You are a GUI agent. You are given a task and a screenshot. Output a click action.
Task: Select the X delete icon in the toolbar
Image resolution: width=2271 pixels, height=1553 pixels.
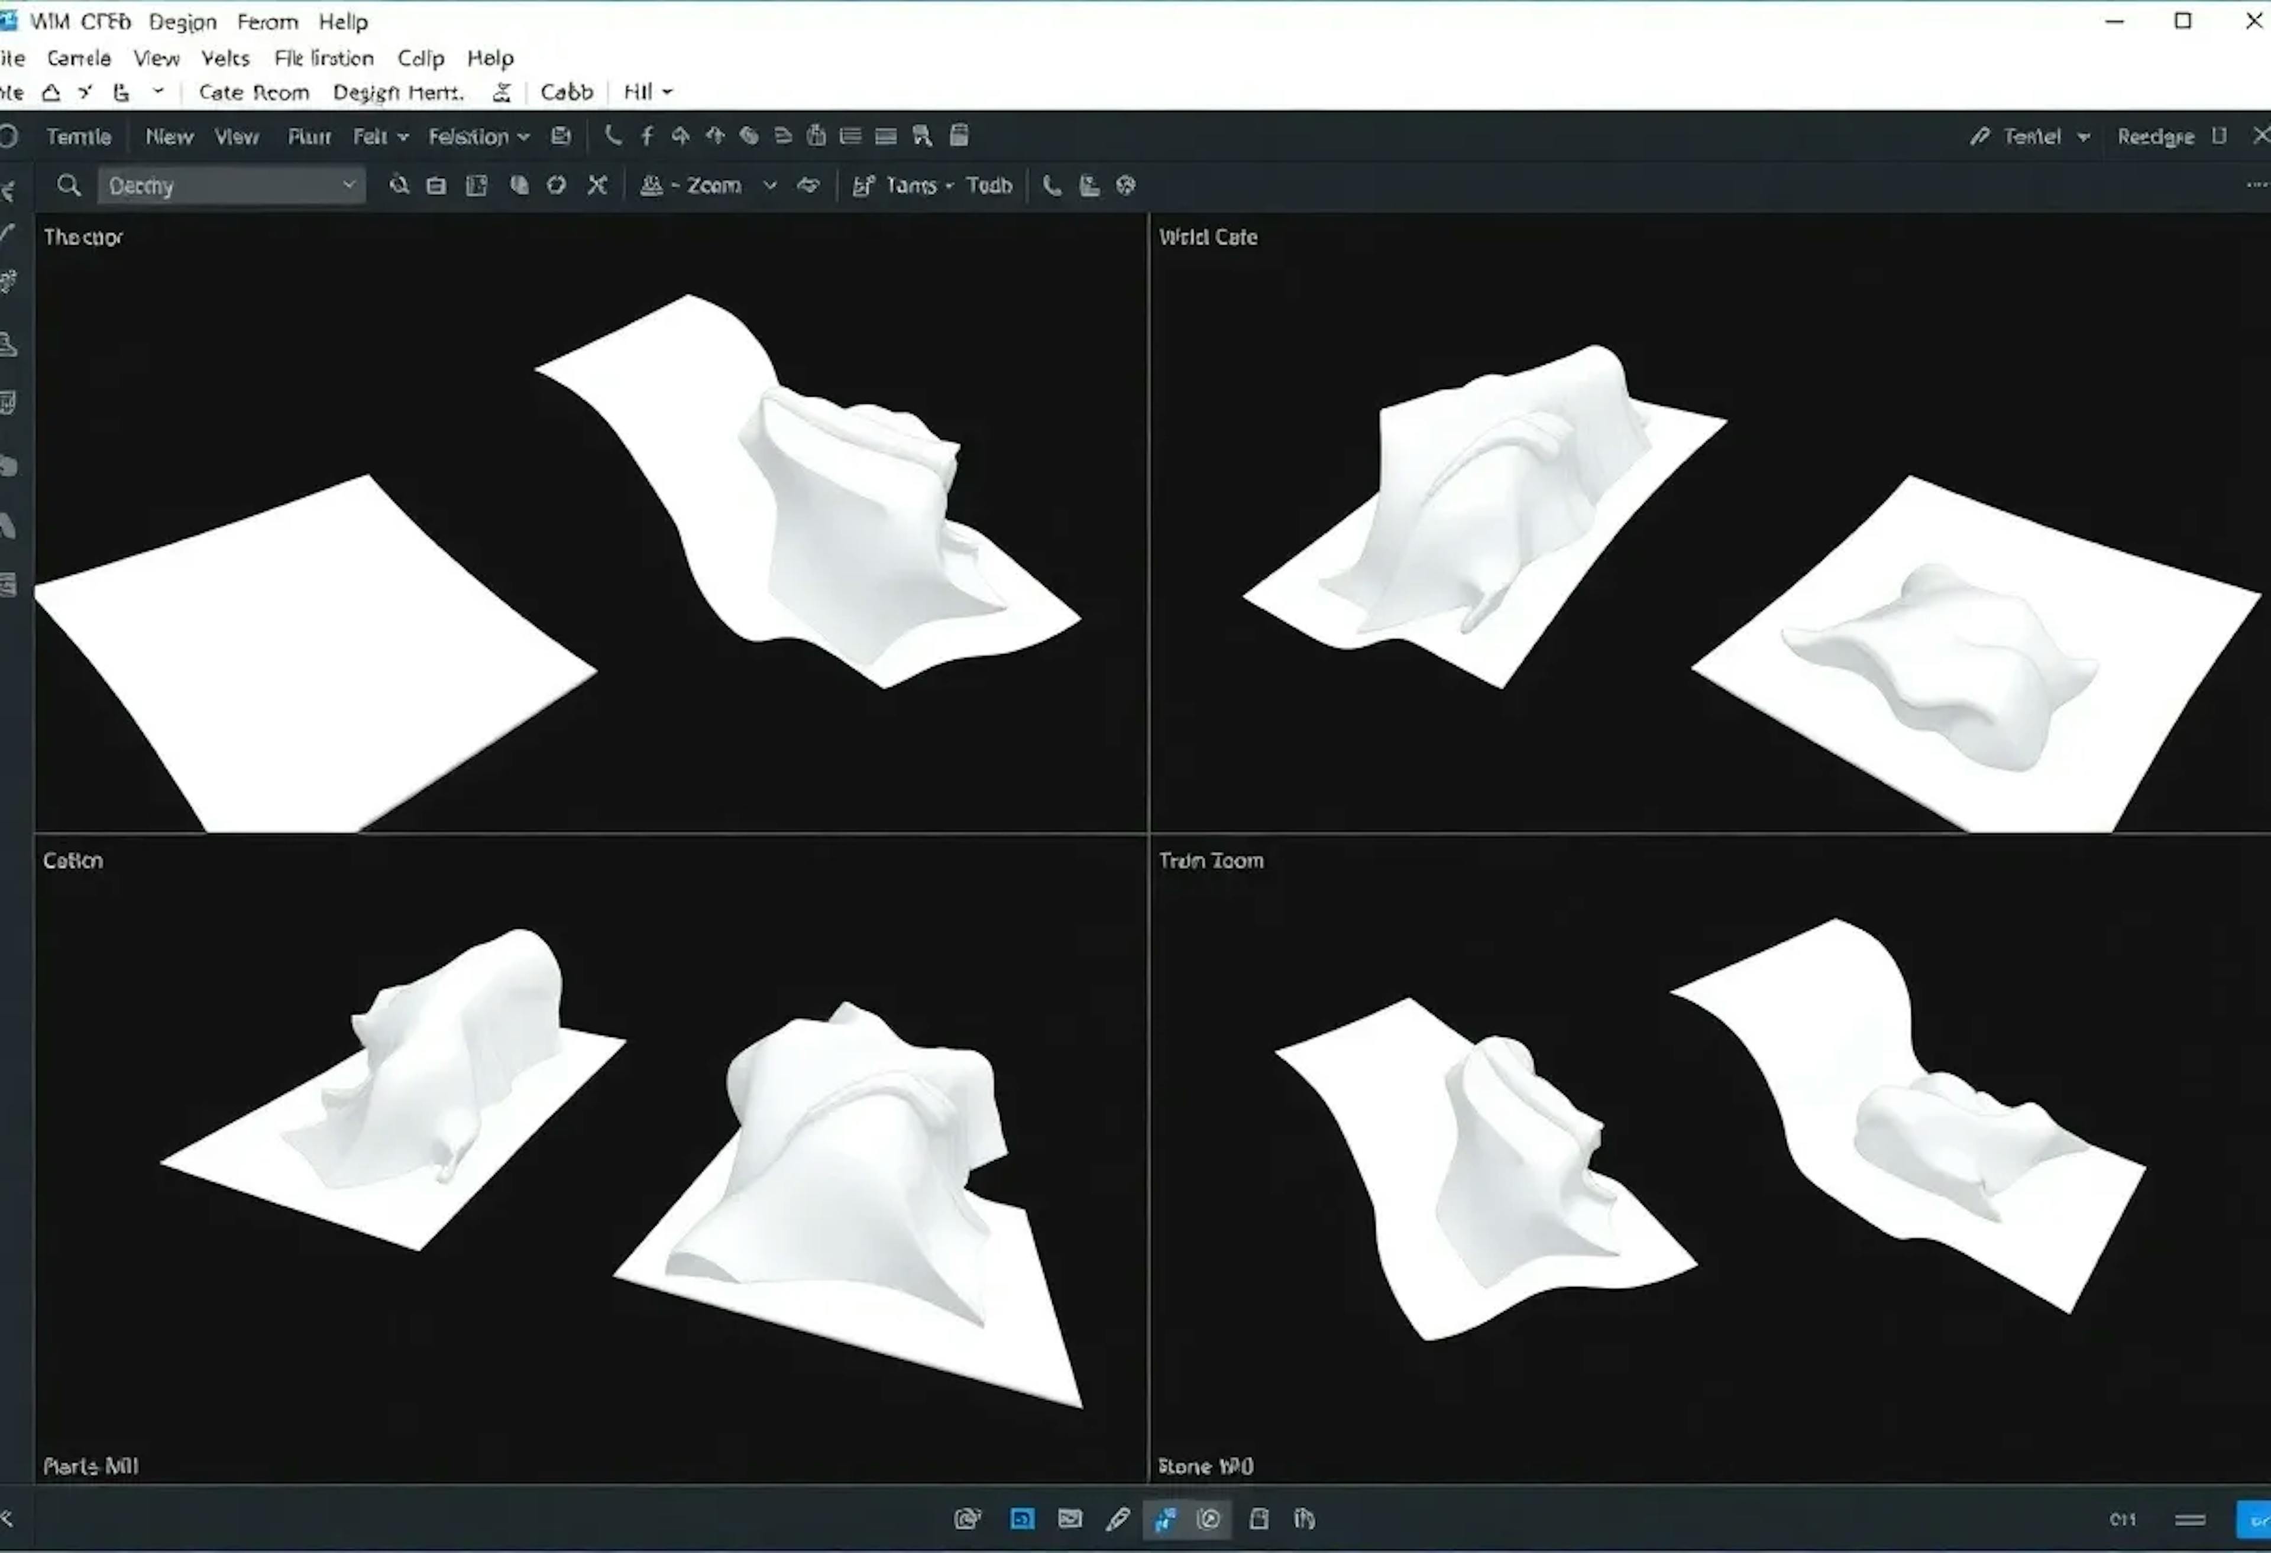pyautogui.click(x=597, y=184)
